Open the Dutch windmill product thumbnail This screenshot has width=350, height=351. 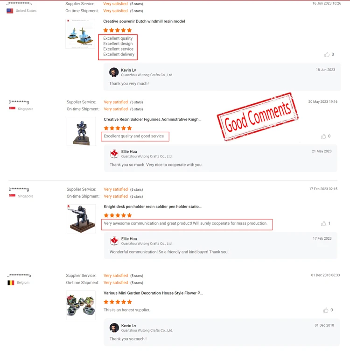tap(80, 34)
